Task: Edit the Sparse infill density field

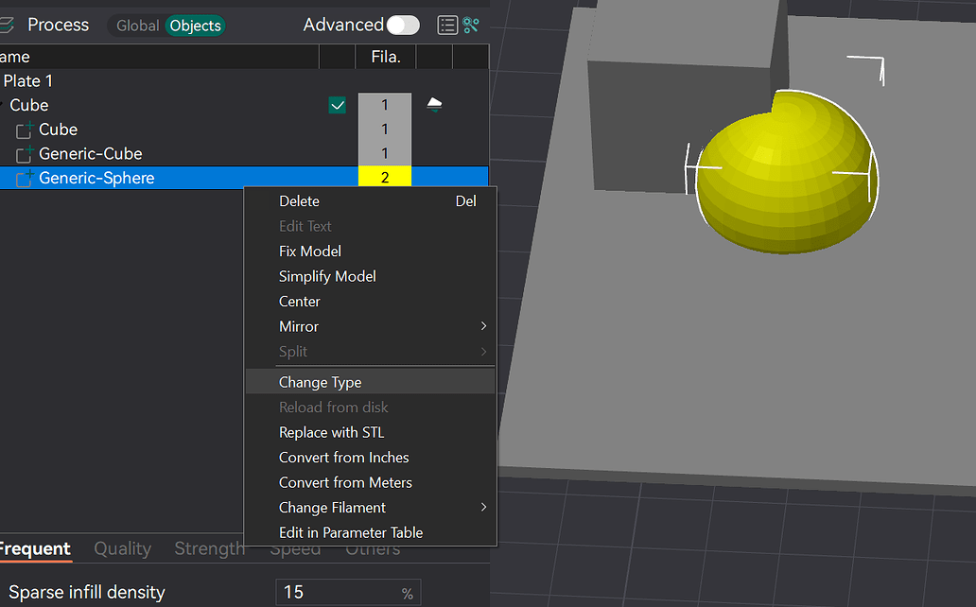Action: [x=348, y=592]
